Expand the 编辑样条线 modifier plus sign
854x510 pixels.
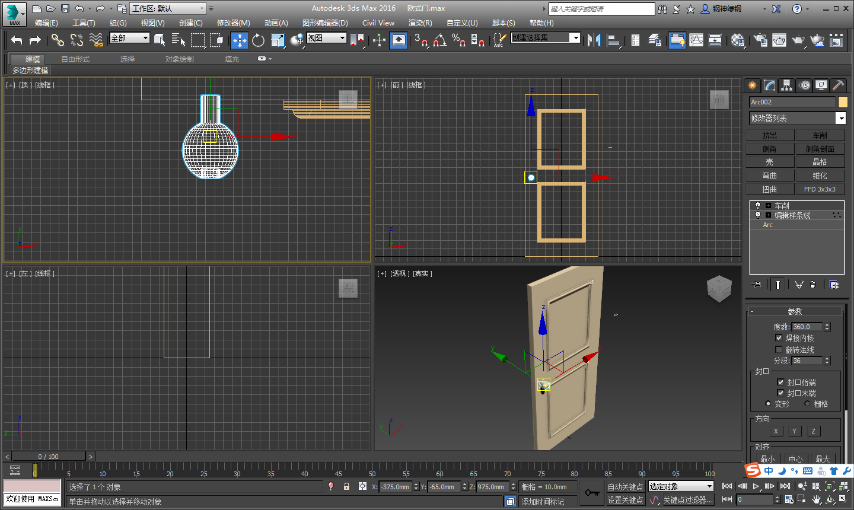click(768, 215)
